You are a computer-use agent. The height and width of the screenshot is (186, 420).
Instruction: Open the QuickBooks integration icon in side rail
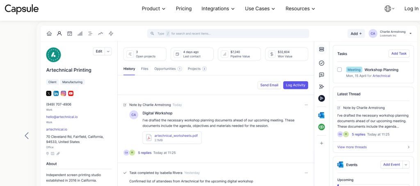point(322,127)
